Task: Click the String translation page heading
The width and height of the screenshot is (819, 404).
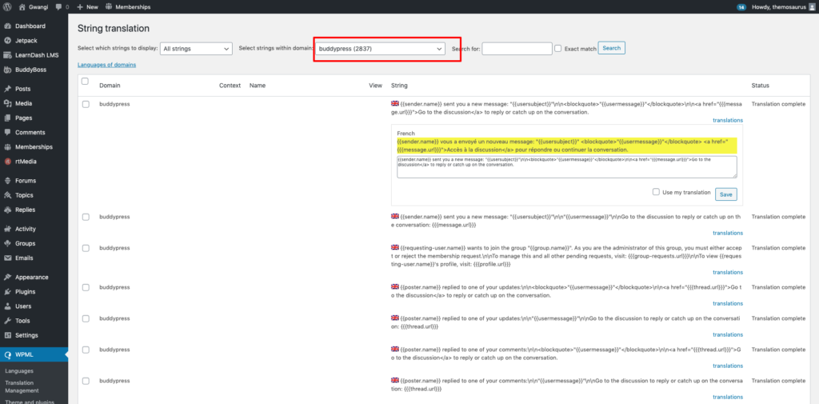Action: click(x=114, y=29)
